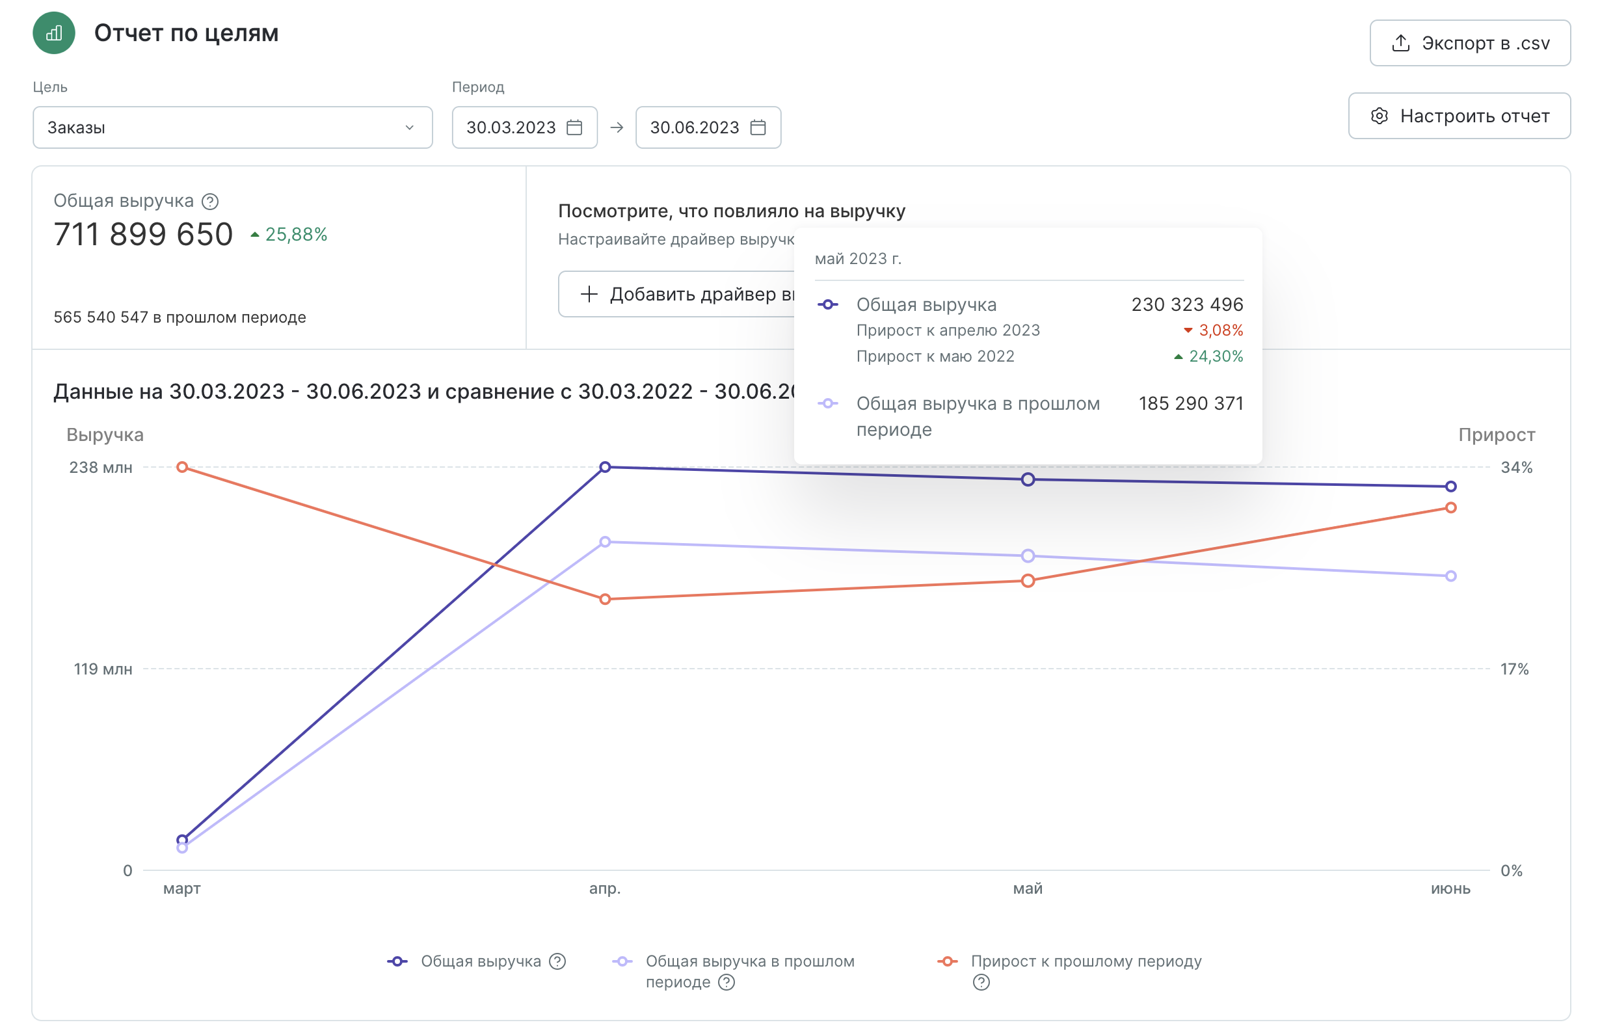
Task: Click the dark blue data point for июнь
Action: (1450, 487)
